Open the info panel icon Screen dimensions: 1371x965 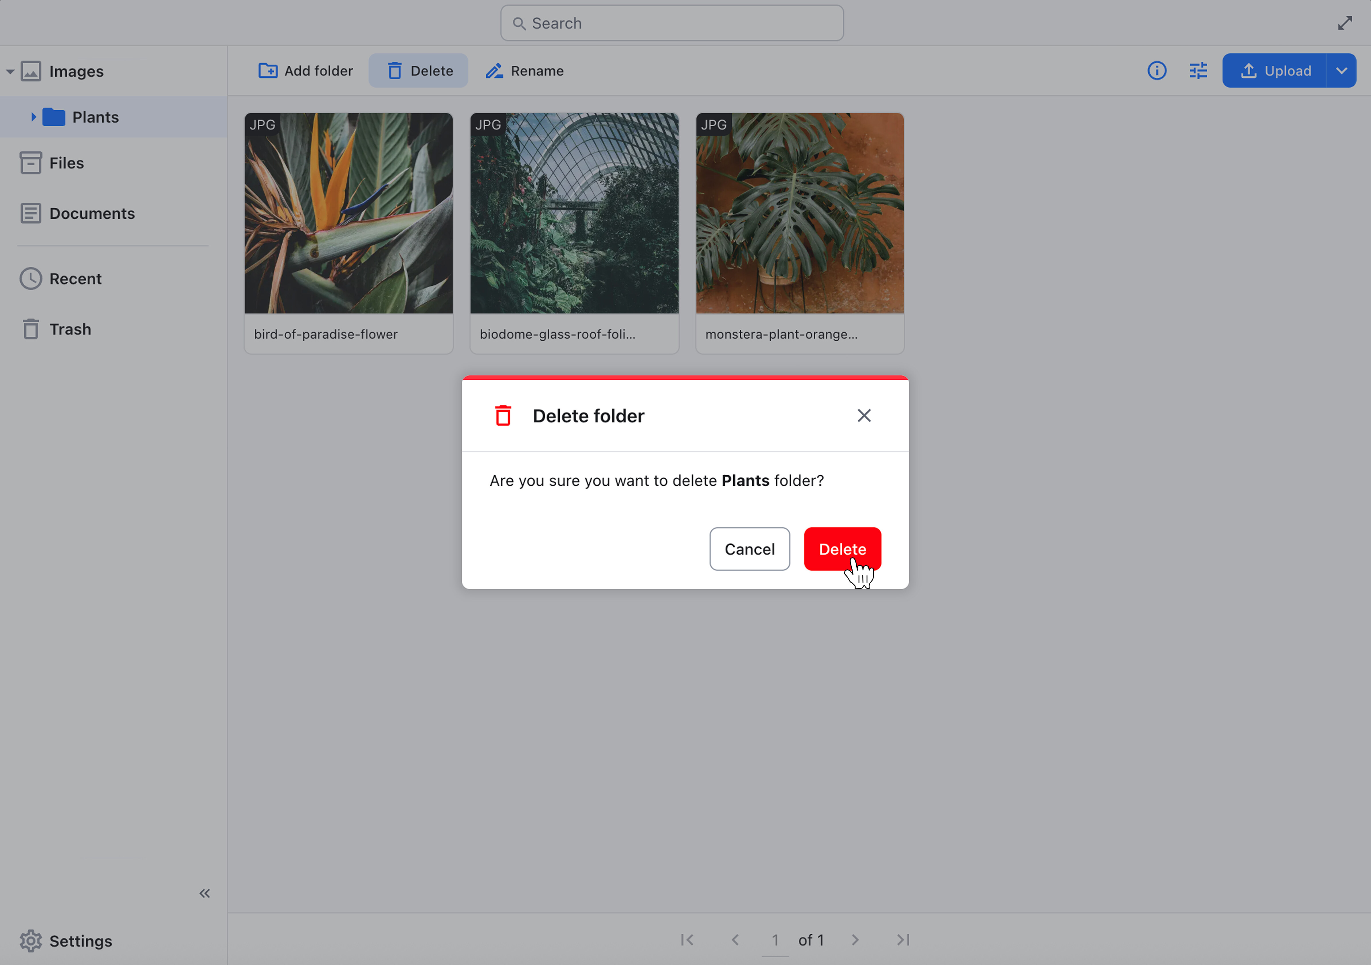point(1157,70)
